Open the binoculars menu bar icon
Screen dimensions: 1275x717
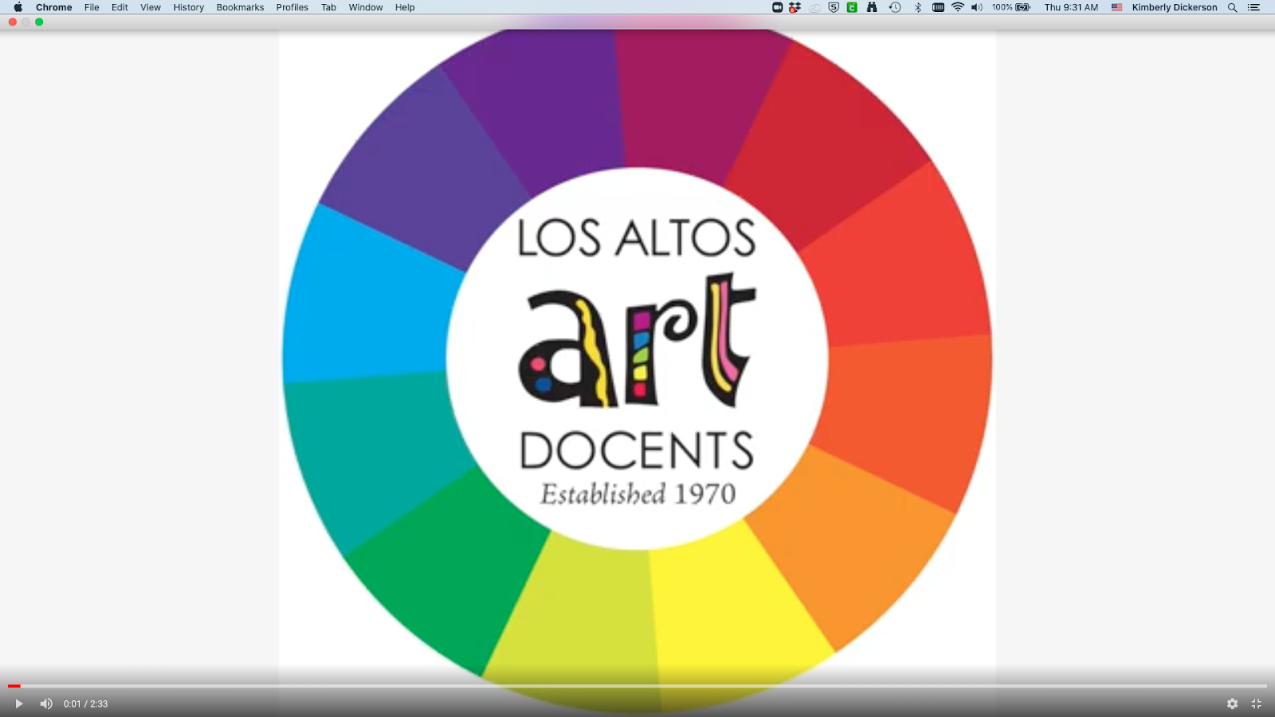[x=872, y=7]
